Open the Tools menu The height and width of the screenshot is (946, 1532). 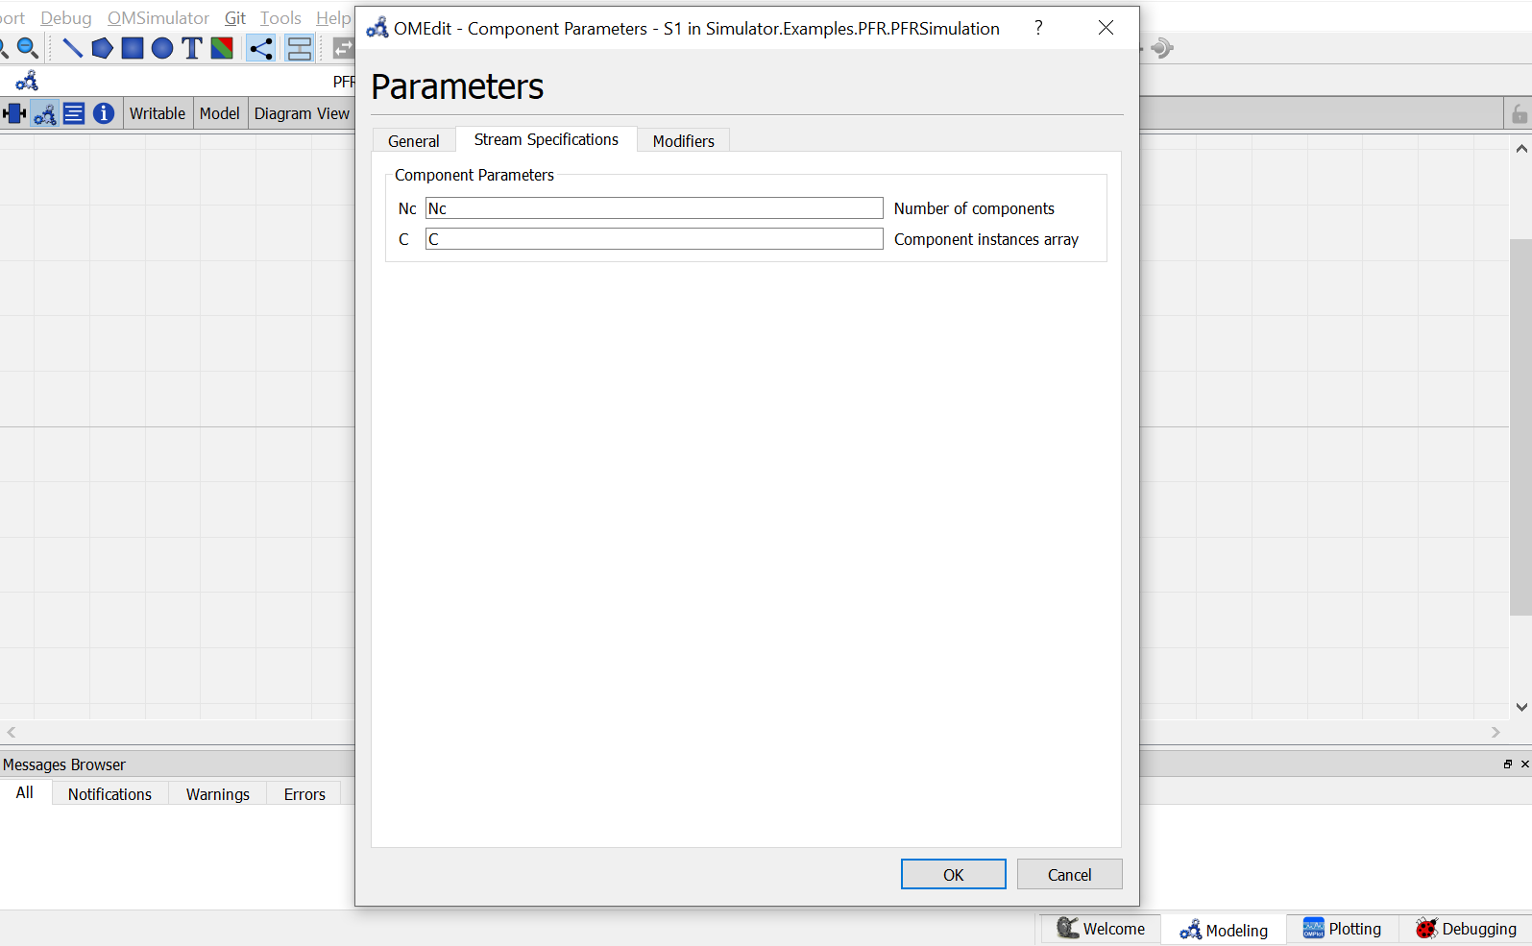(280, 18)
